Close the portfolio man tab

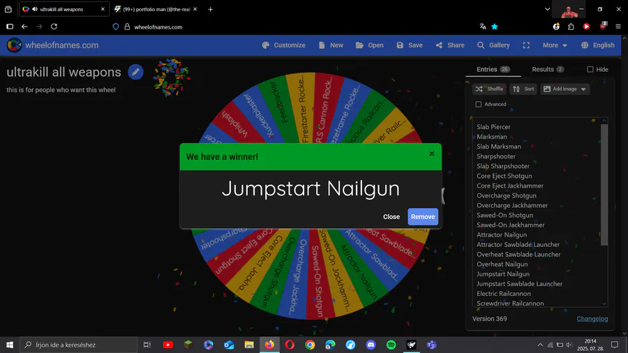point(195,9)
